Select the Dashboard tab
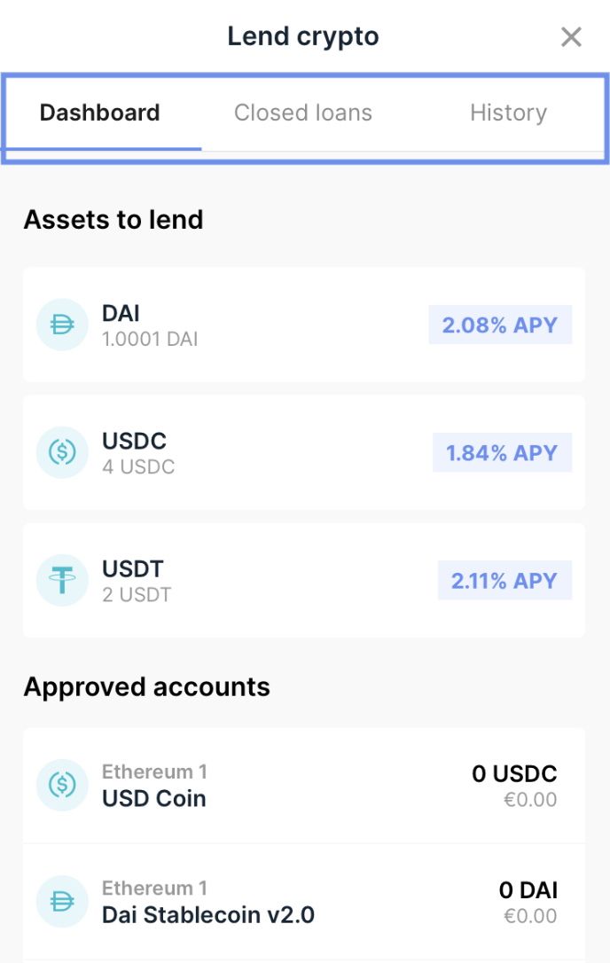610x963 pixels. click(x=100, y=113)
